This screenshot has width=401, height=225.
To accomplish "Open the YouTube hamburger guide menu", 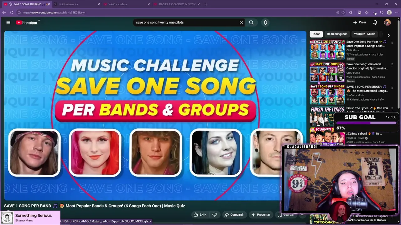I will 8,22.
